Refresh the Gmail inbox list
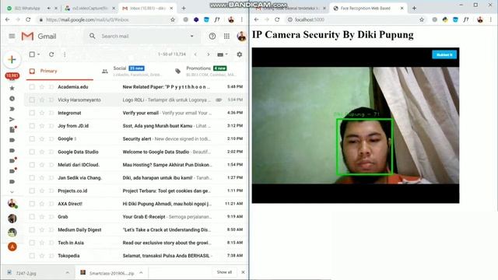 (x=51, y=54)
